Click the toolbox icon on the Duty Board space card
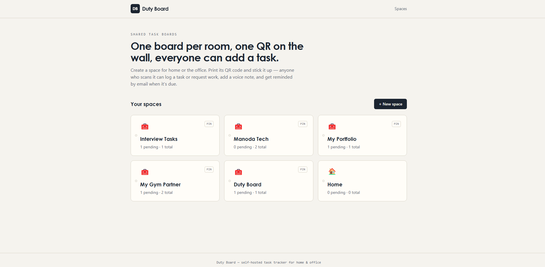 coord(239,172)
